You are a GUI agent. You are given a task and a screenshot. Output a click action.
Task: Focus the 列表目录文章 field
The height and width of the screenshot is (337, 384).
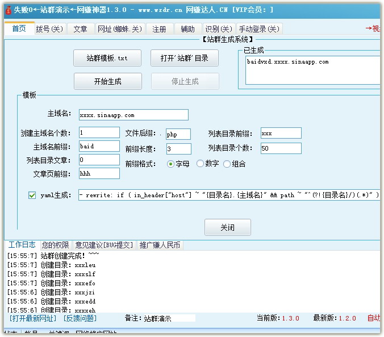tap(99, 160)
